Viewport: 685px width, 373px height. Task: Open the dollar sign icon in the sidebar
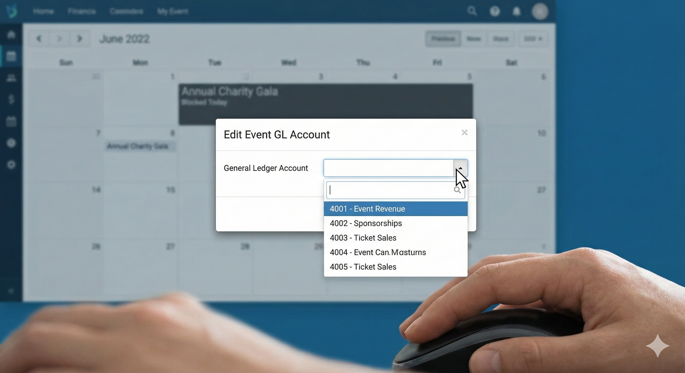tap(11, 99)
